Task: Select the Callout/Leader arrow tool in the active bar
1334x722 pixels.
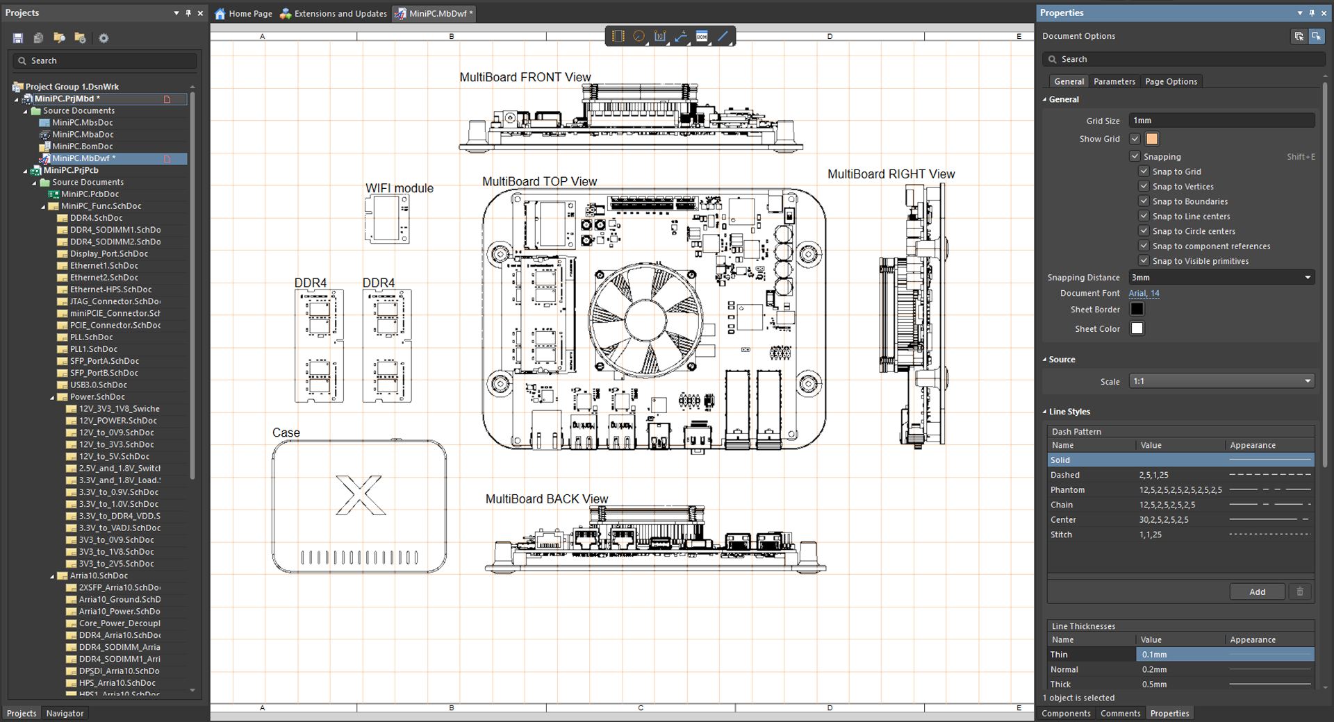Action: [681, 36]
